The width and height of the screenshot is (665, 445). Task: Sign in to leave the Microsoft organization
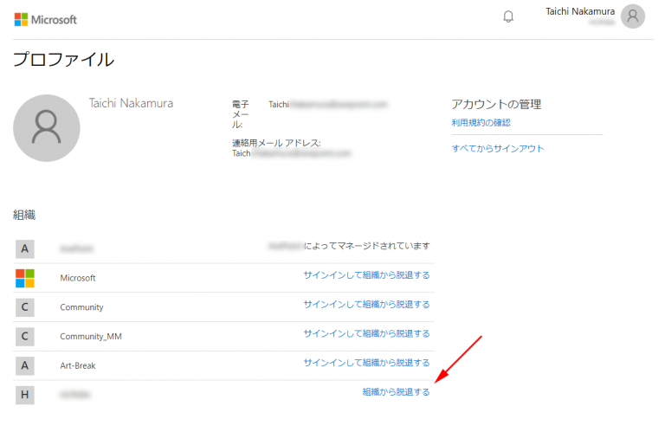366,275
